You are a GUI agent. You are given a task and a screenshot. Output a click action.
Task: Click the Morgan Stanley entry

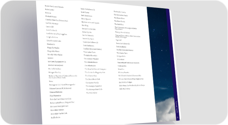tap(55, 72)
